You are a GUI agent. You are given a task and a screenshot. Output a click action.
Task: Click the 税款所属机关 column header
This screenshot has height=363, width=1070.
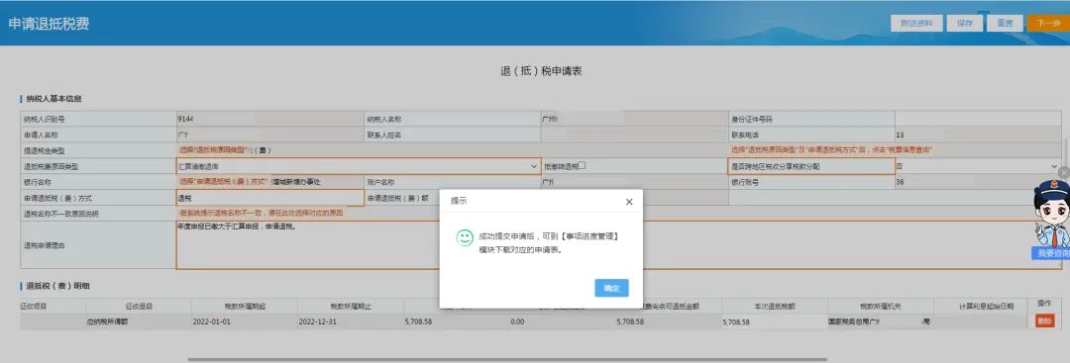tap(881, 307)
